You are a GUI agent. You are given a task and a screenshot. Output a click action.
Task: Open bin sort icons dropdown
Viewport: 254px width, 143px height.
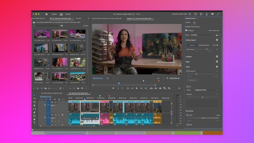click(61, 88)
